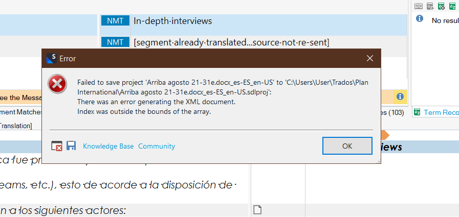Screen dimensions: 459x217
Task: Open the Knowledge Base link
Action: click(x=108, y=146)
